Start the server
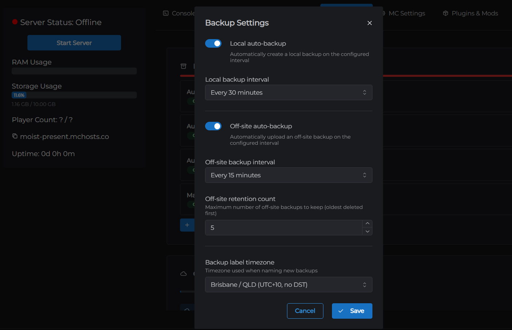512x330 pixels. pyautogui.click(x=74, y=43)
